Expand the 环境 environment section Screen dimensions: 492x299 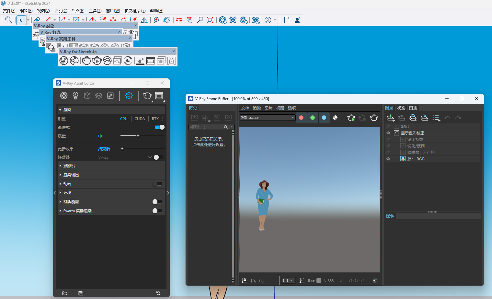(x=67, y=193)
